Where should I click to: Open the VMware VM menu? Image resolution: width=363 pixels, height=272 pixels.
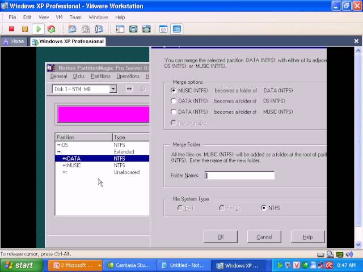59,17
